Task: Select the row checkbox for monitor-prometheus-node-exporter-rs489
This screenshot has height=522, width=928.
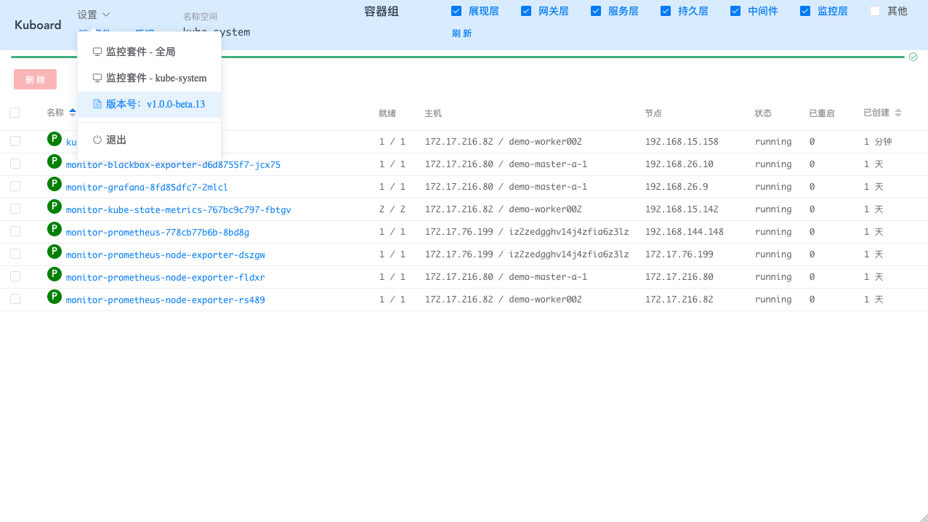Action: pyautogui.click(x=15, y=299)
